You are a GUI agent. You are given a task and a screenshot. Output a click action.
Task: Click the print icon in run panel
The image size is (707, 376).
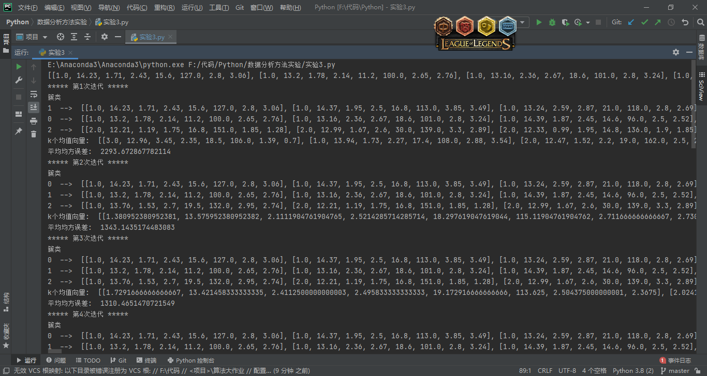34,121
